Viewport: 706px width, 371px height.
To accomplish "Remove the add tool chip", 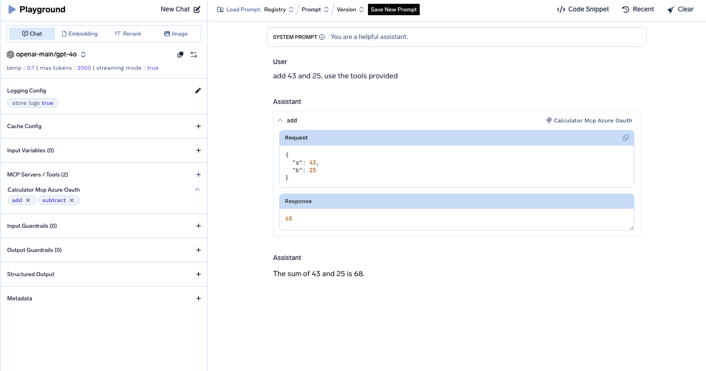I will [x=28, y=200].
